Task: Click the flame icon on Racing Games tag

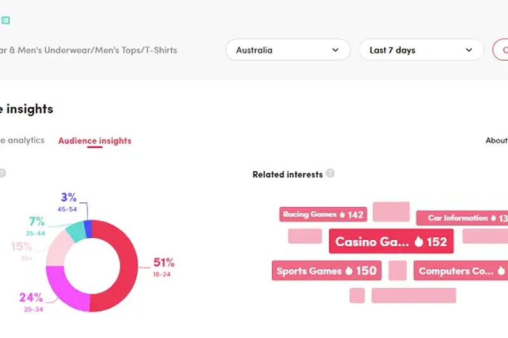Action: click(x=342, y=214)
